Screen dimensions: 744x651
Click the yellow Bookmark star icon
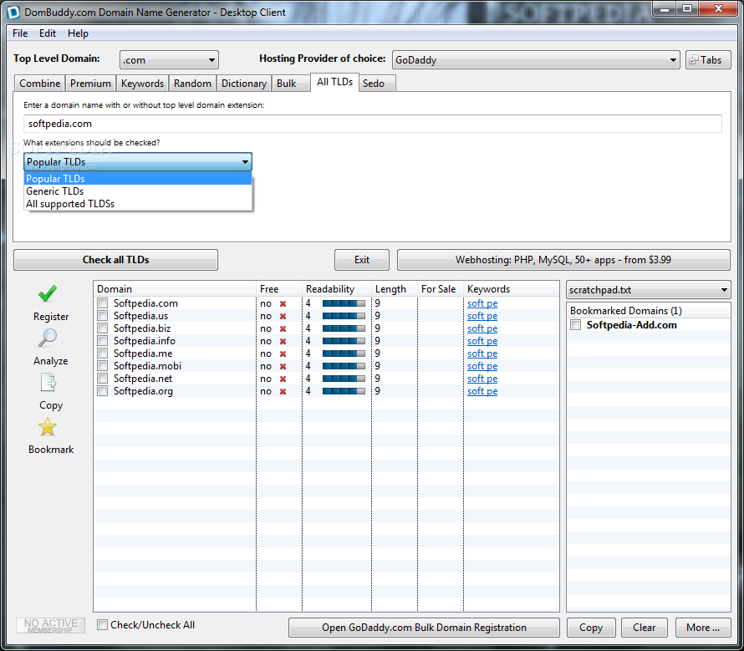[48, 427]
